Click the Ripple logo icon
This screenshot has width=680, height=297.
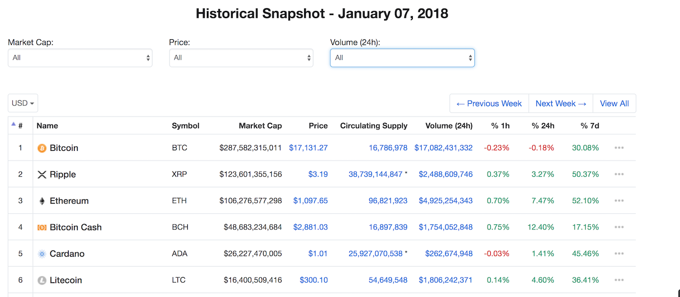42,175
